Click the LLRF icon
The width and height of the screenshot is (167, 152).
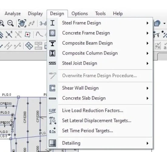[x=53, y=111]
